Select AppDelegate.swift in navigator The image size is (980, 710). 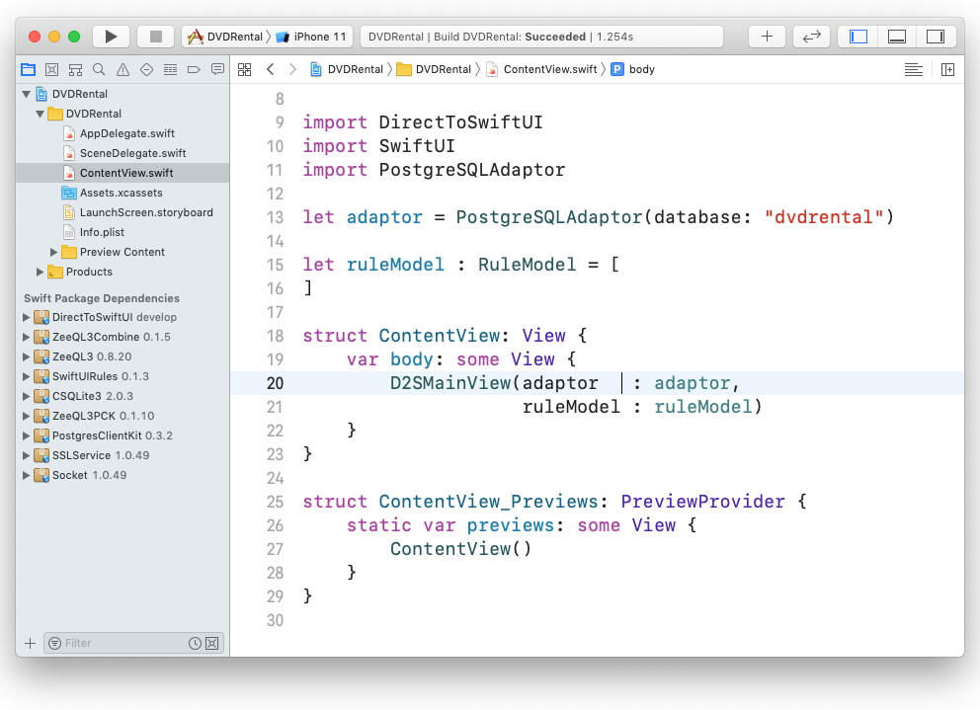tap(122, 133)
